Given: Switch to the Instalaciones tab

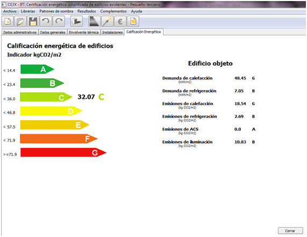Looking at the screenshot, I should click(x=112, y=32).
